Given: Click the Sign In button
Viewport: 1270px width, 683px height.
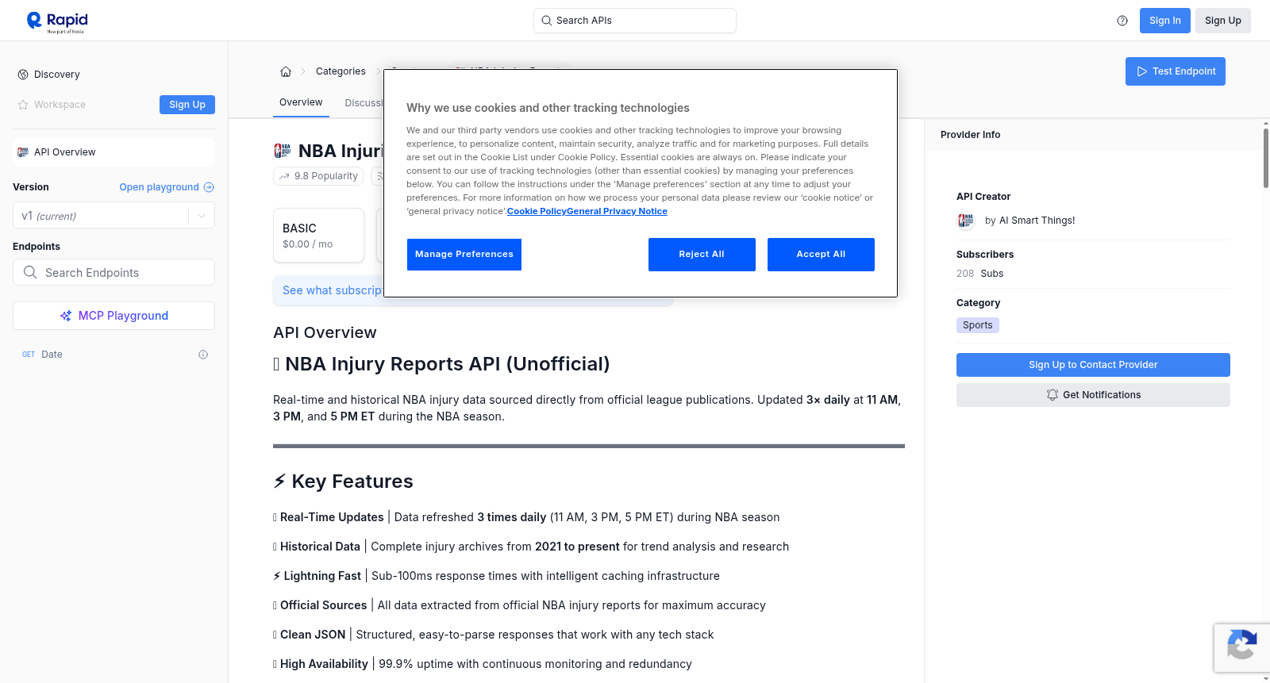Looking at the screenshot, I should click(x=1165, y=21).
